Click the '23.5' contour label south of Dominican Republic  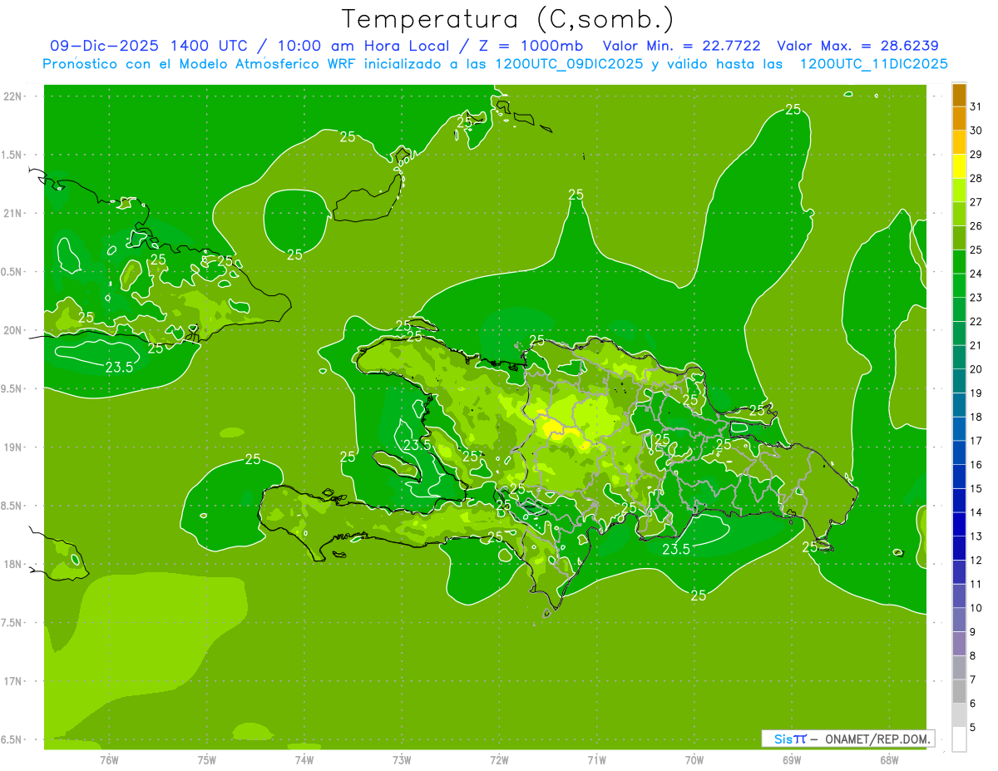coord(675,549)
